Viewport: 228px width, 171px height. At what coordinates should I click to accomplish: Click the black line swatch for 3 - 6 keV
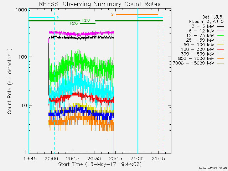click(x=221, y=27)
